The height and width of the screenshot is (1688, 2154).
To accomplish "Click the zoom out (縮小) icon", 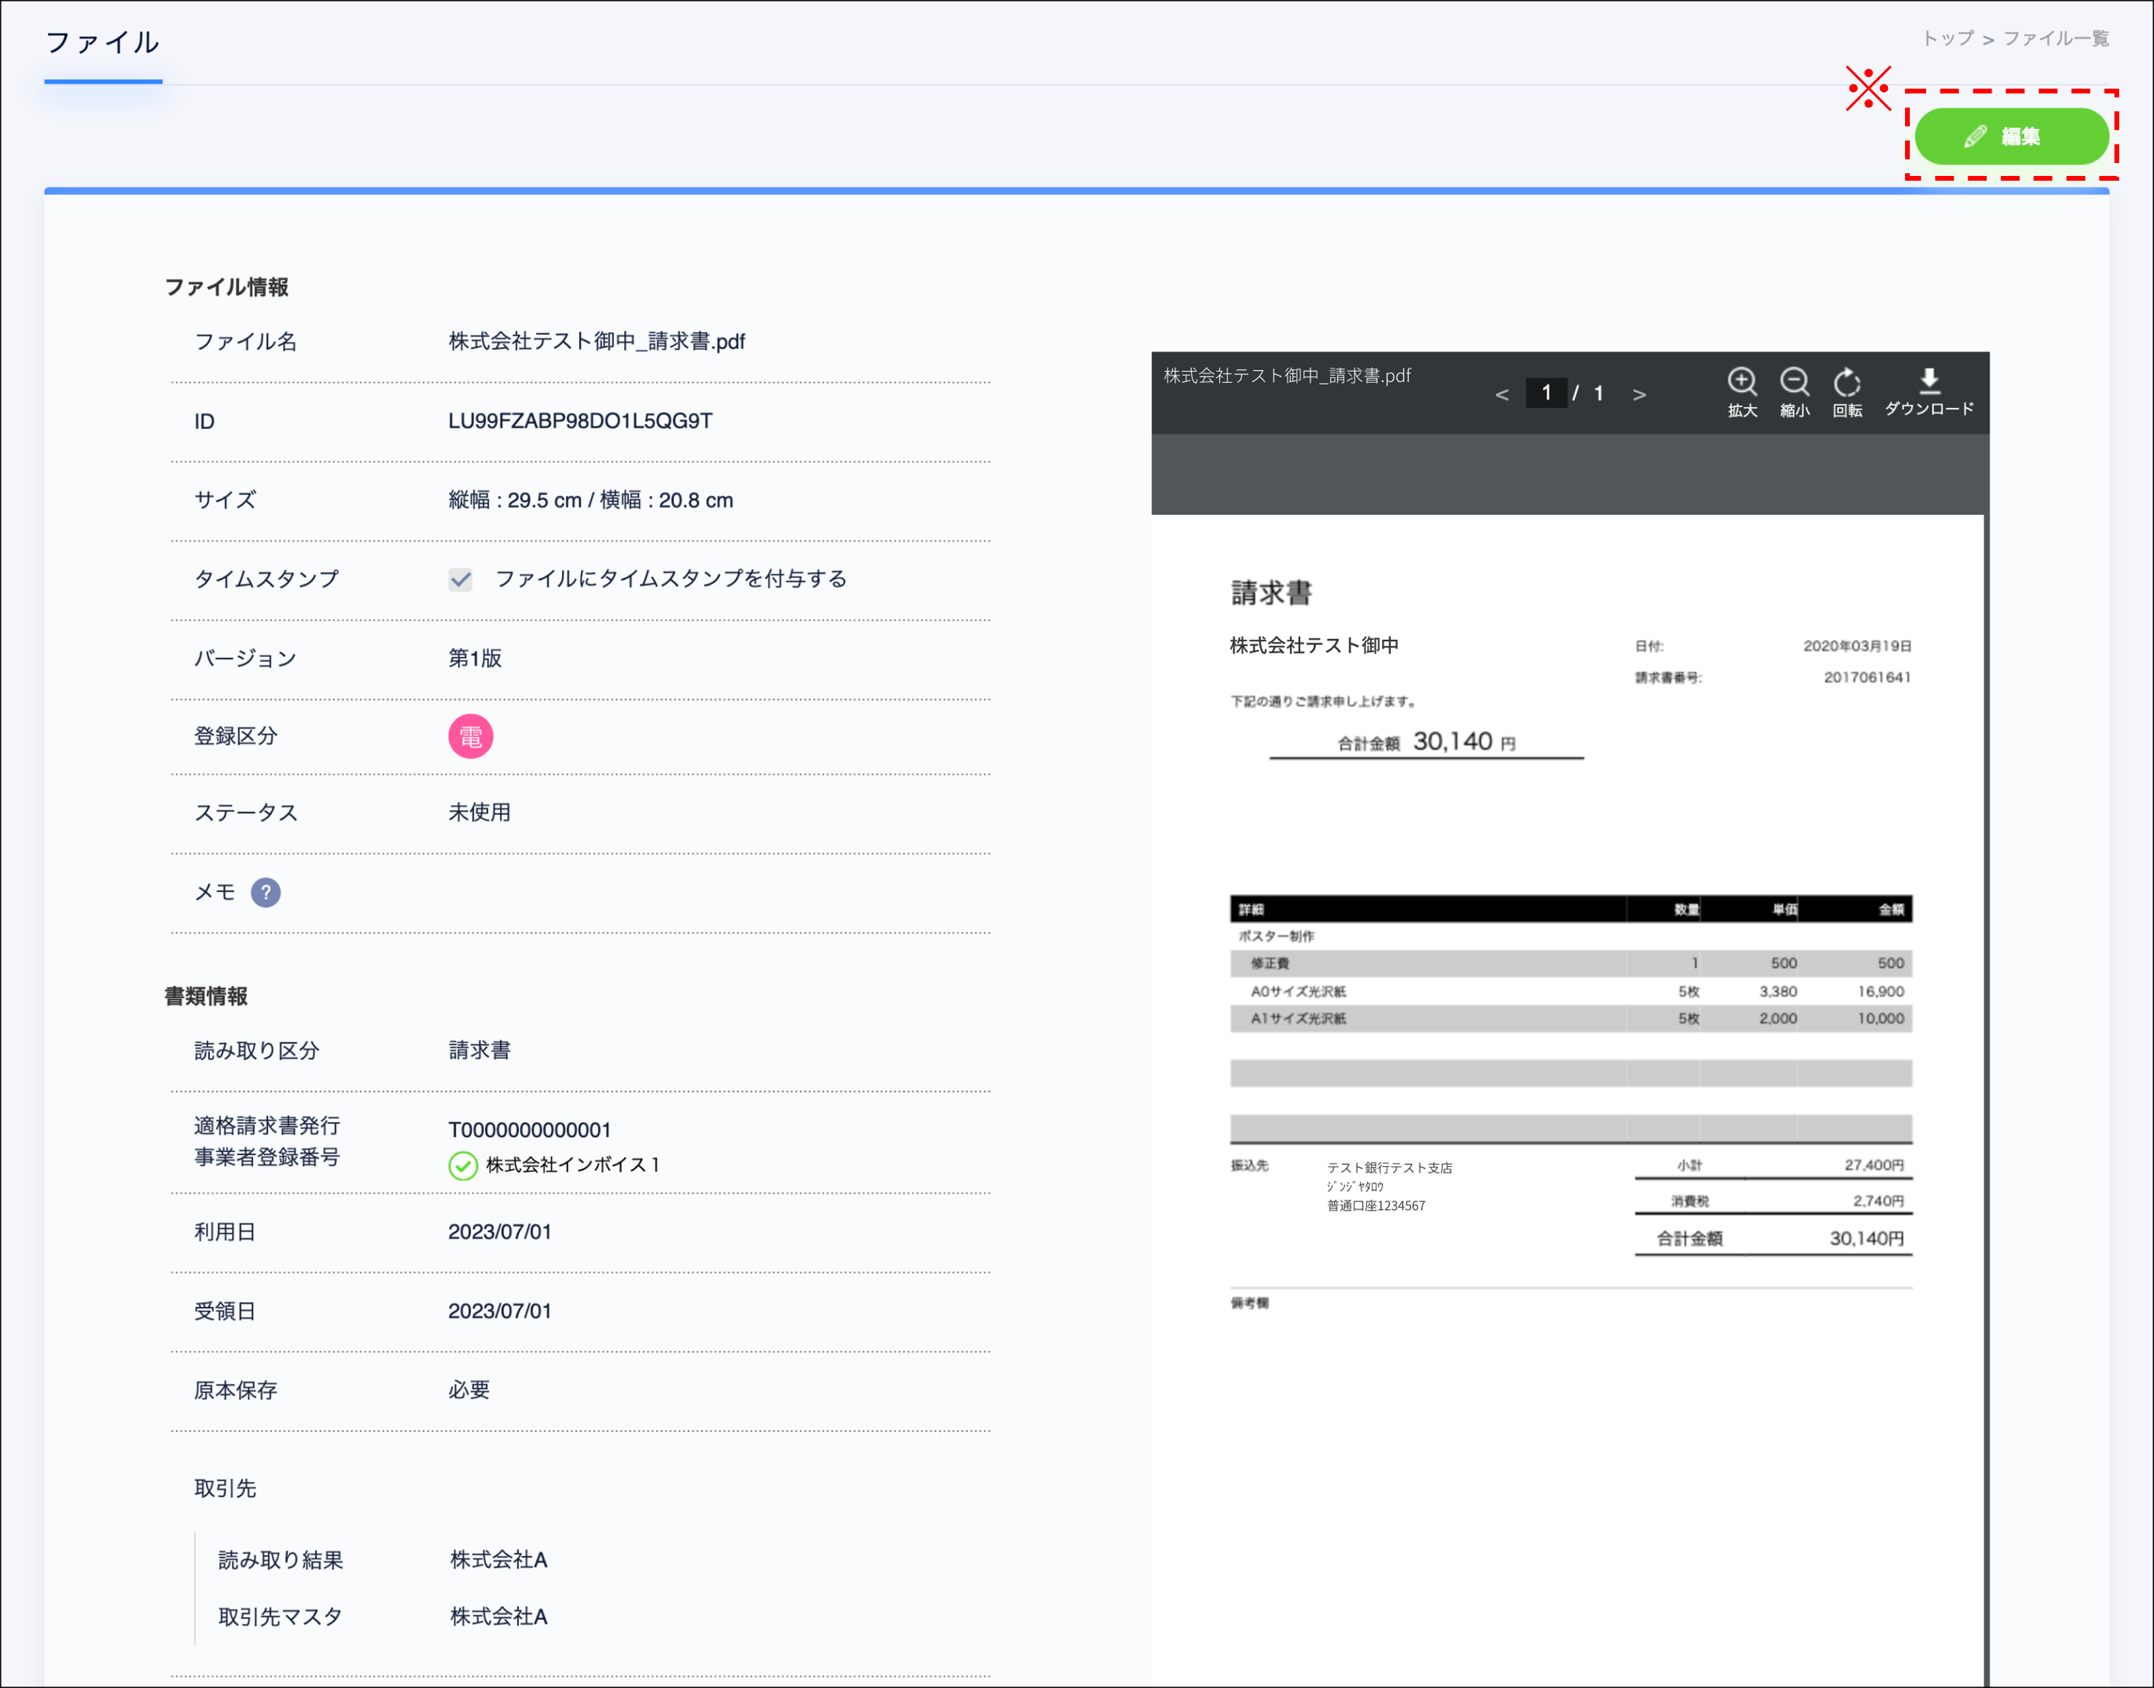I will coord(1794,383).
